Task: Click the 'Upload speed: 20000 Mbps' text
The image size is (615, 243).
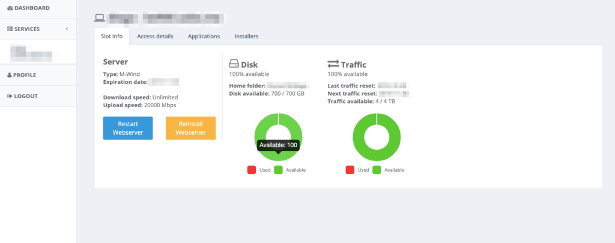Action: 139,105
